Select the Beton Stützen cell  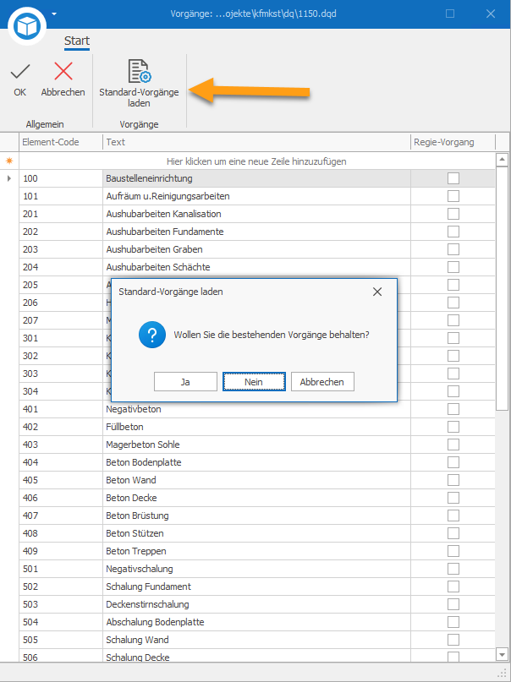[x=256, y=533]
